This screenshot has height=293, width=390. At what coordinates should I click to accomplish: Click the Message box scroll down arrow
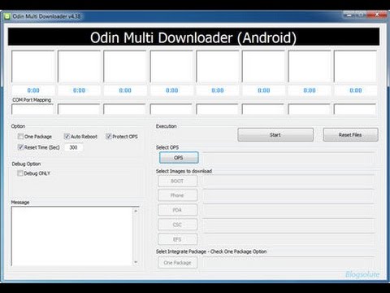[x=136, y=262]
